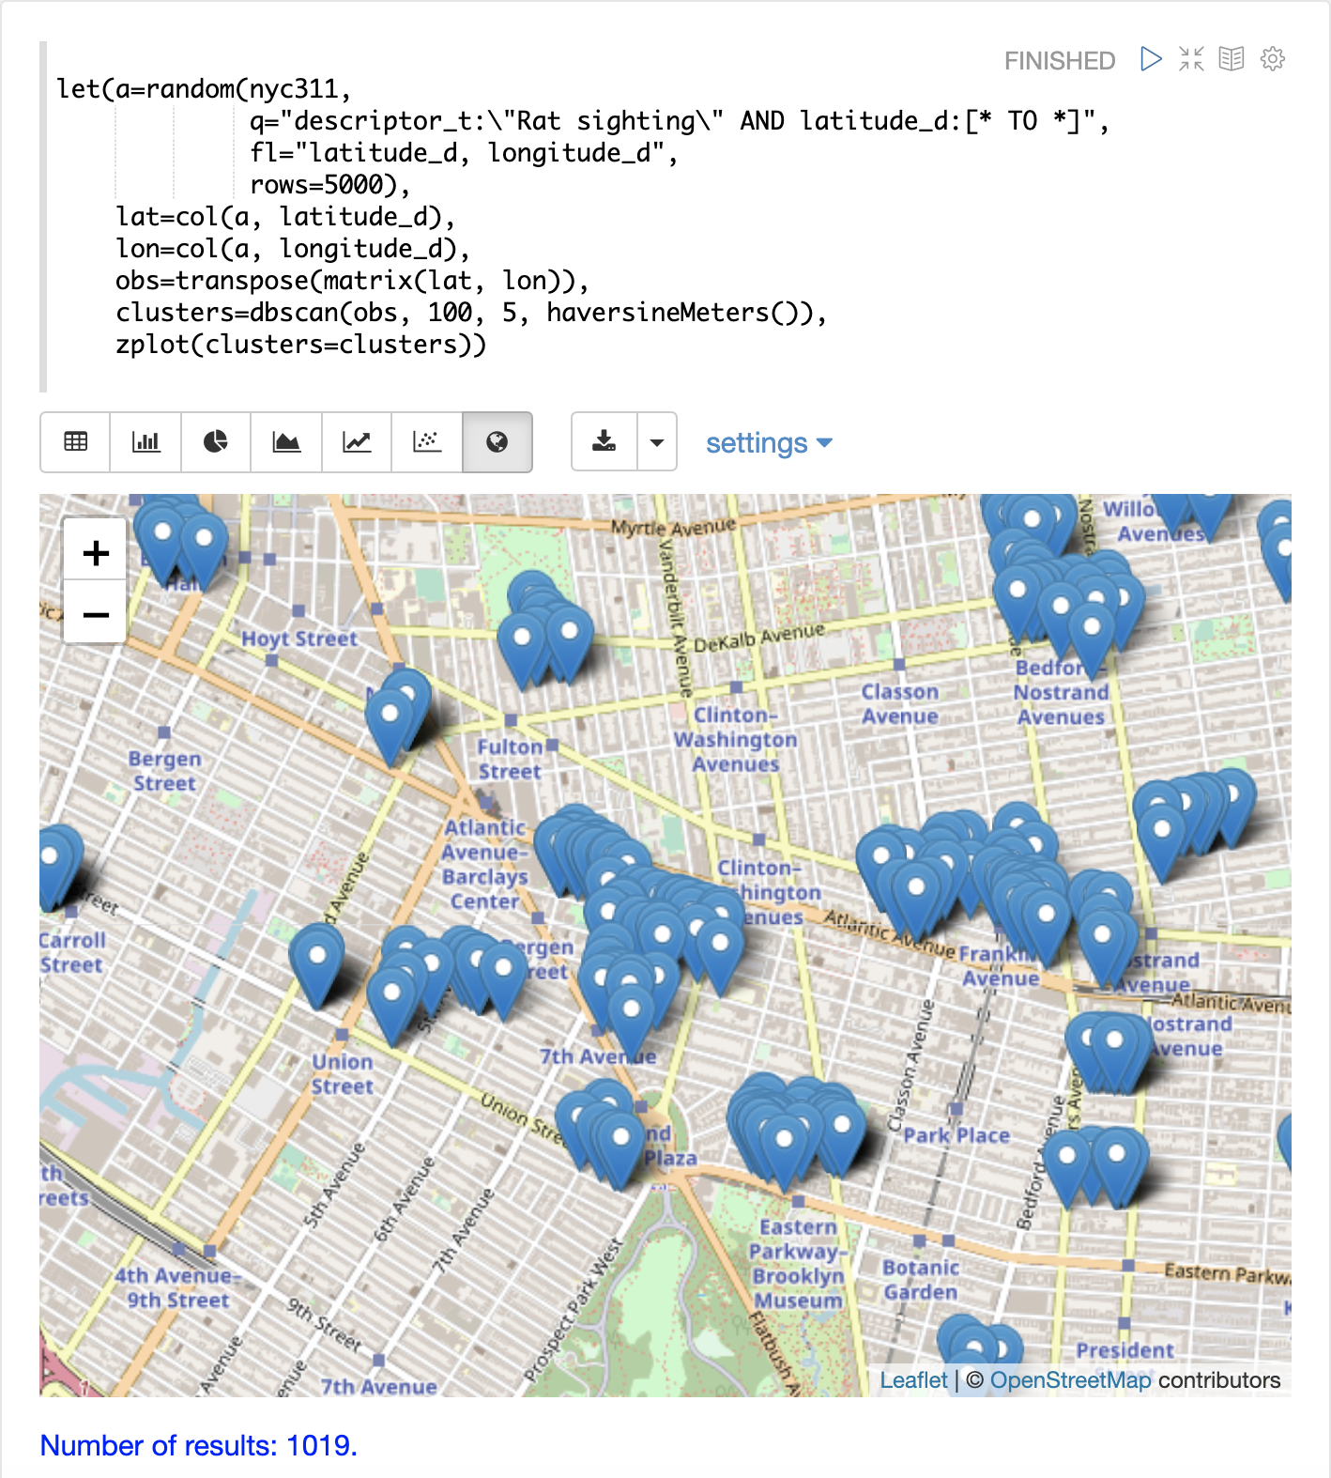Open the paragraph settings gear menu
Viewport: 1331px width, 1478px height.
(x=1273, y=59)
